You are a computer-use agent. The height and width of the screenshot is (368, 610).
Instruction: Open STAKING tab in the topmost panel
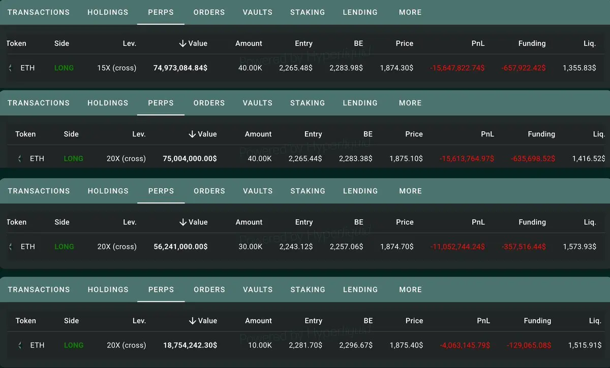point(308,12)
